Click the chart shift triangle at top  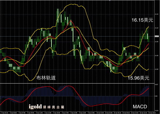click(110, 1)
